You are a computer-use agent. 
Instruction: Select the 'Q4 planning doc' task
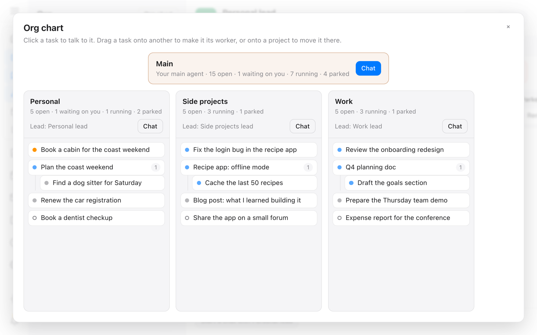tap(401, 167)
